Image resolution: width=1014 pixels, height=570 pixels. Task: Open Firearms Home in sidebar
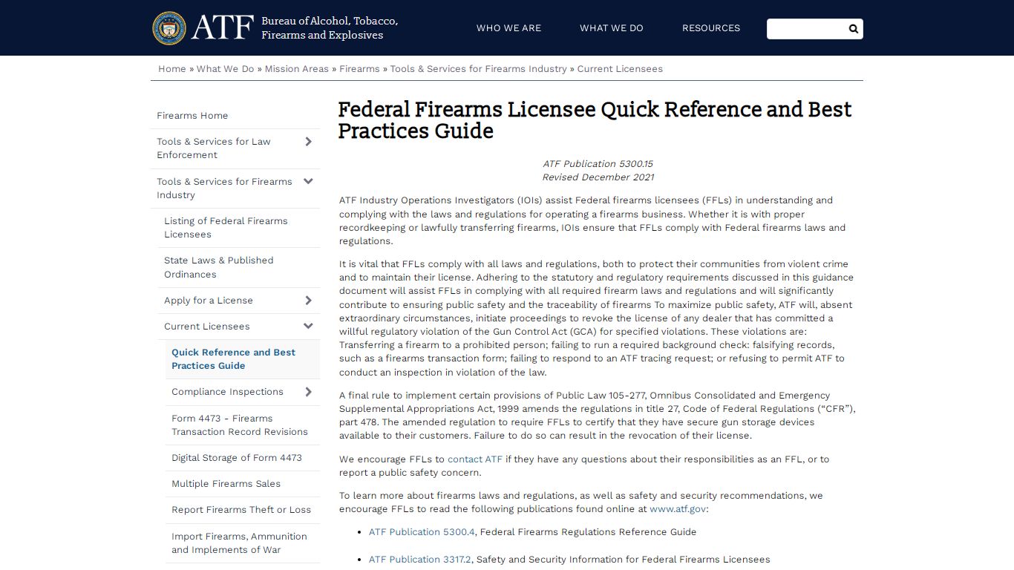pyautogui.click(x=192, y=116)
